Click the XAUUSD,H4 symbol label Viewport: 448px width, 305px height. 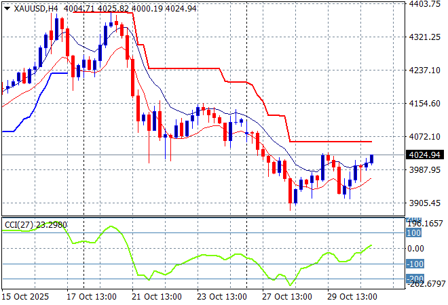(36, 9)
